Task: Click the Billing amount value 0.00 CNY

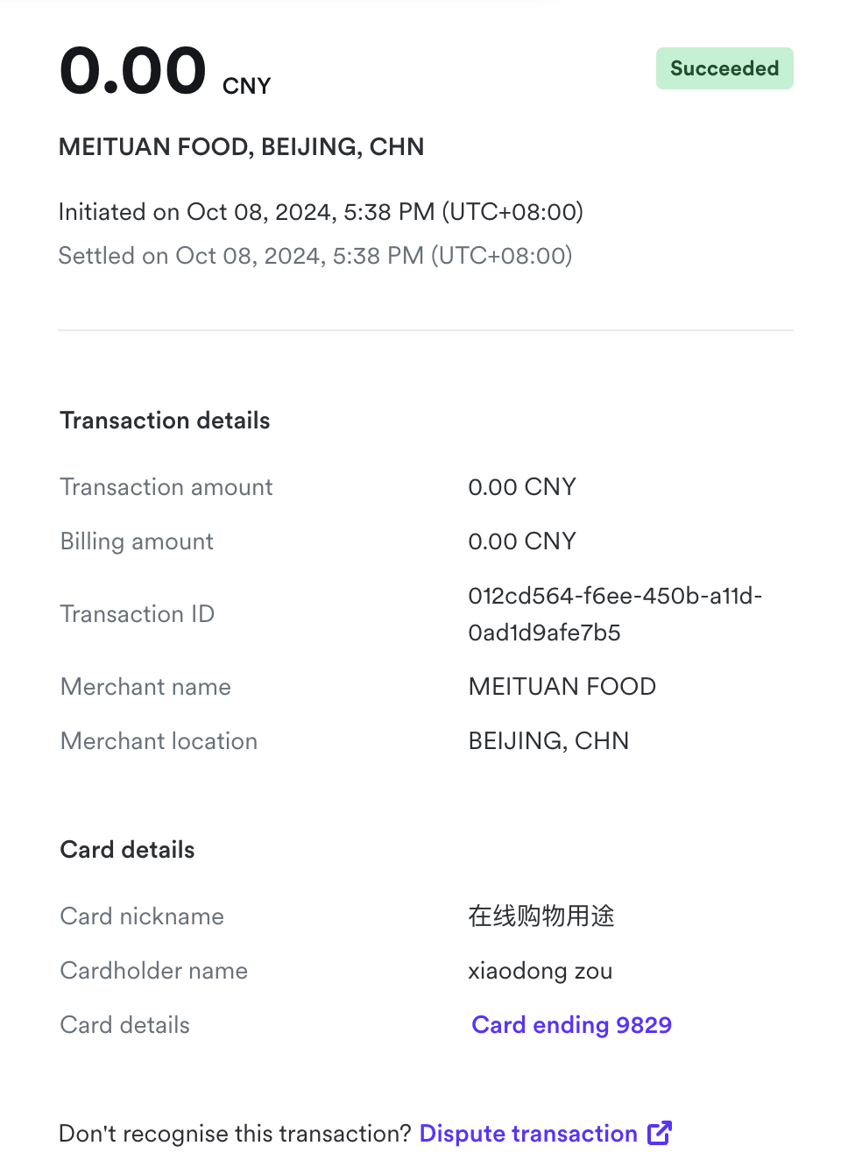Action: point(522,541)
